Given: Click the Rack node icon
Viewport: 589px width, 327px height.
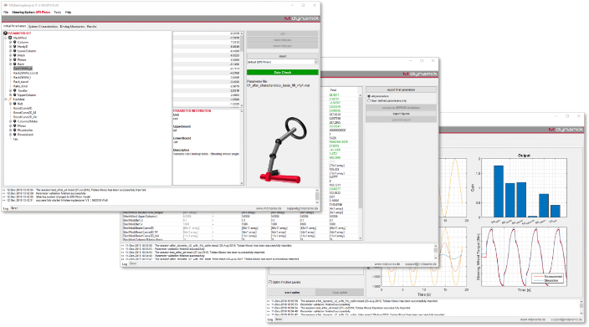Looking at the screenshot, I should (15, 64).
